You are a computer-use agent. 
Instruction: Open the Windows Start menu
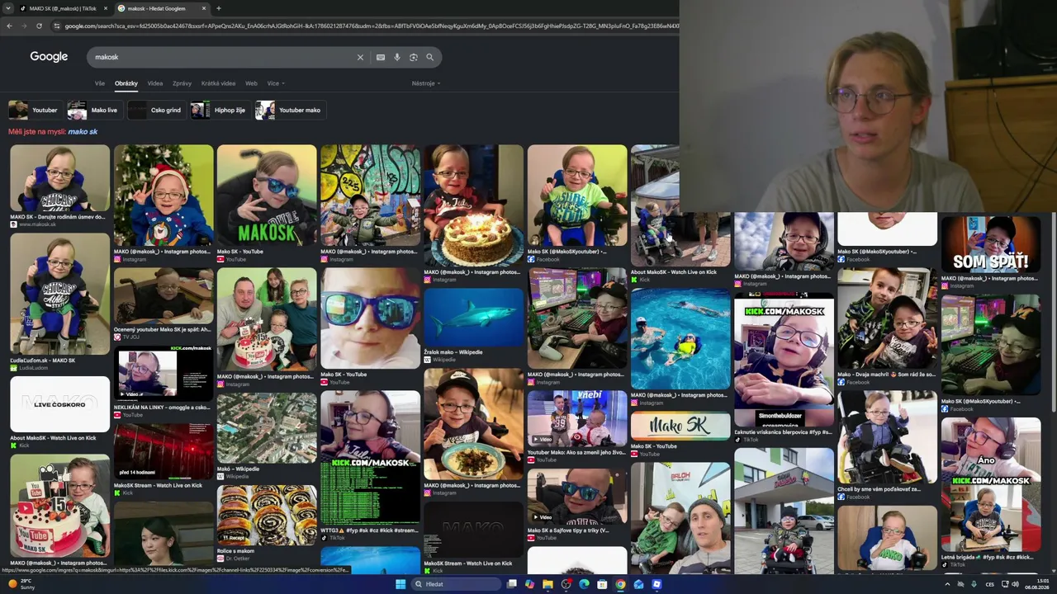tap(401, 584)
